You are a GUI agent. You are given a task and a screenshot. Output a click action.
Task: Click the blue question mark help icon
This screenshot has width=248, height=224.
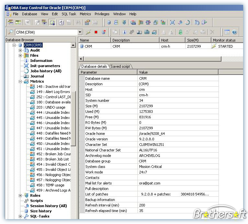point(234,32)
